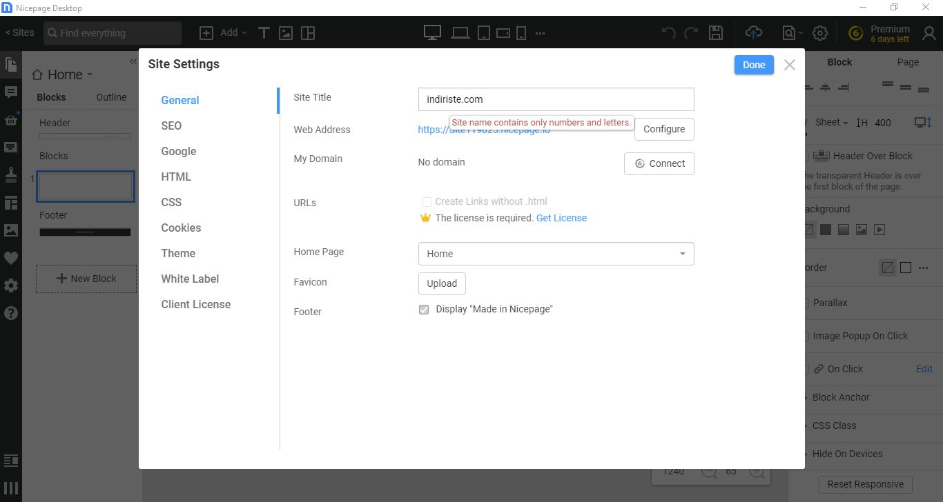
Task: Toggle Create Links without .html checkbox
Action: click(427, 201)
